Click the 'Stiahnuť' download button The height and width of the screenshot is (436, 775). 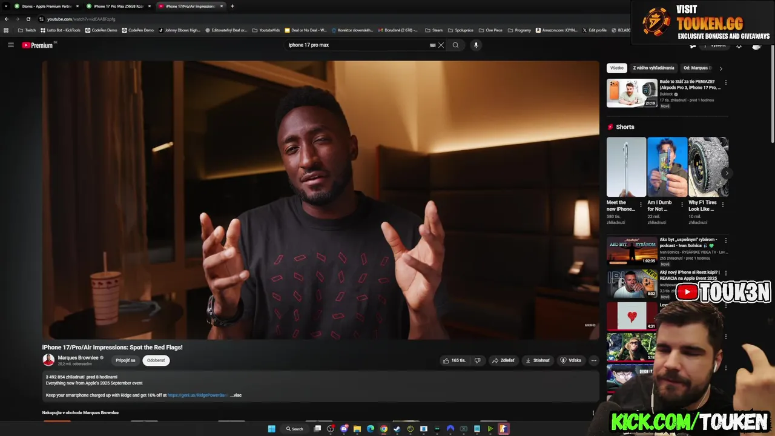[538, 360]
